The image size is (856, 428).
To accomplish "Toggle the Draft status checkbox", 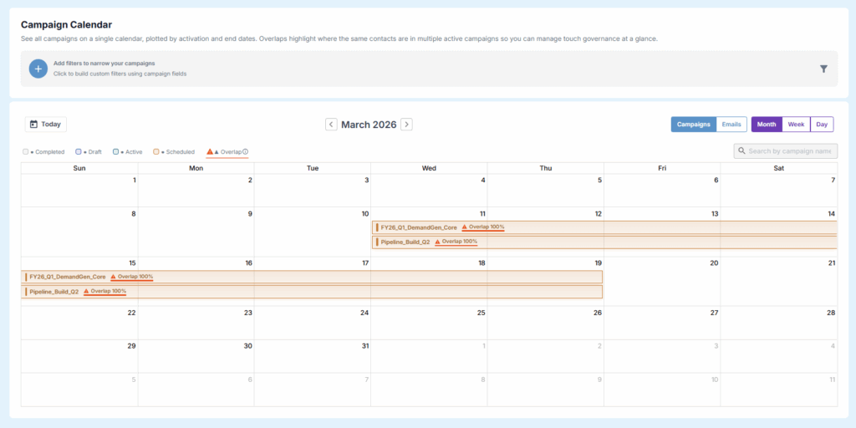I will point(79,152).
